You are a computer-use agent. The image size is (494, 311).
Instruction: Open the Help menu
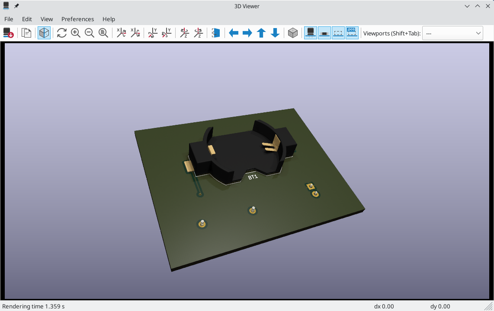pyautogui.click(x=109, y=19)
